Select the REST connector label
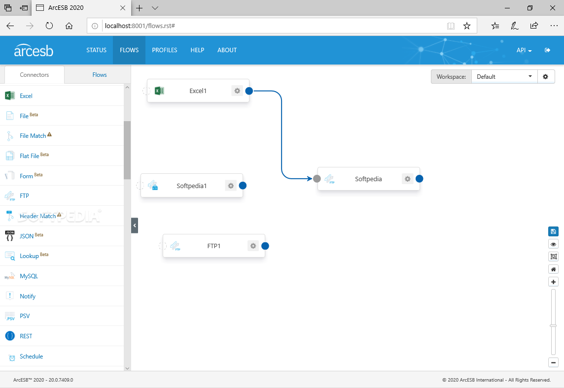Image resolution: width=564 pixels, height=388 pixels. point(26,336)
